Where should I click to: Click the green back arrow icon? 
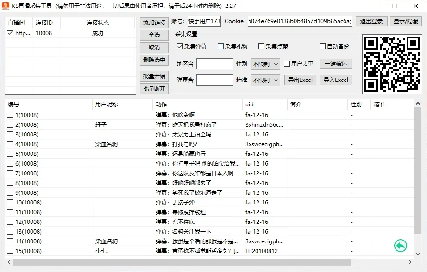point(400,246)
